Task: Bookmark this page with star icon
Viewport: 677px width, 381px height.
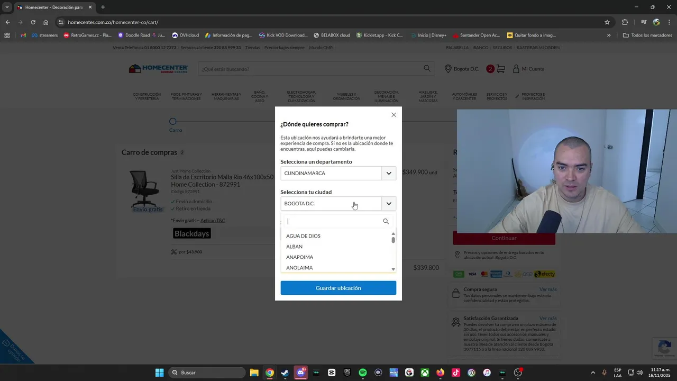Action: click(607, 22)
